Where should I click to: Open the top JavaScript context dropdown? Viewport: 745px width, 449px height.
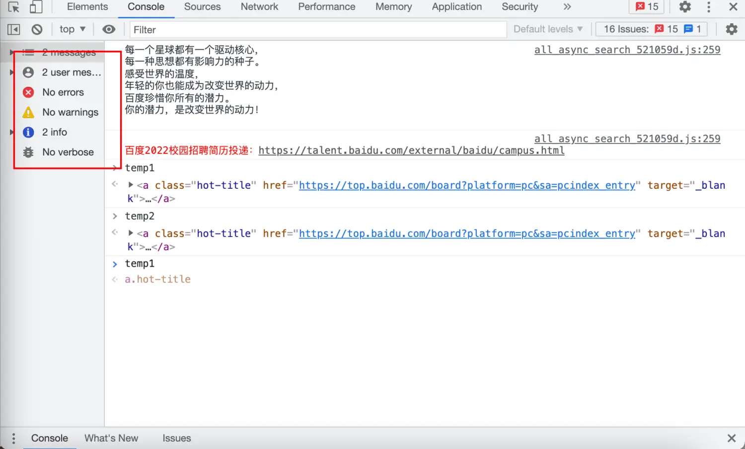point(73,29)
